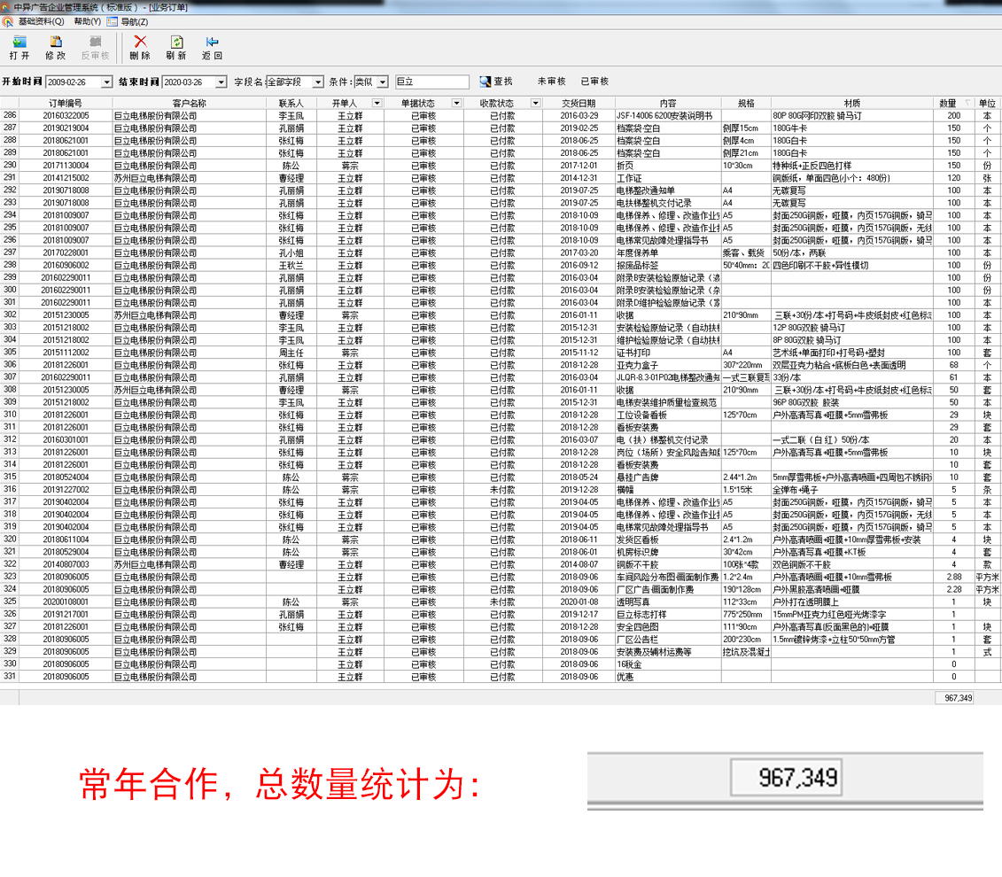Click contact 周主任 in row 305
Viewport: 1002px width, 877px height.
point(291,353)
